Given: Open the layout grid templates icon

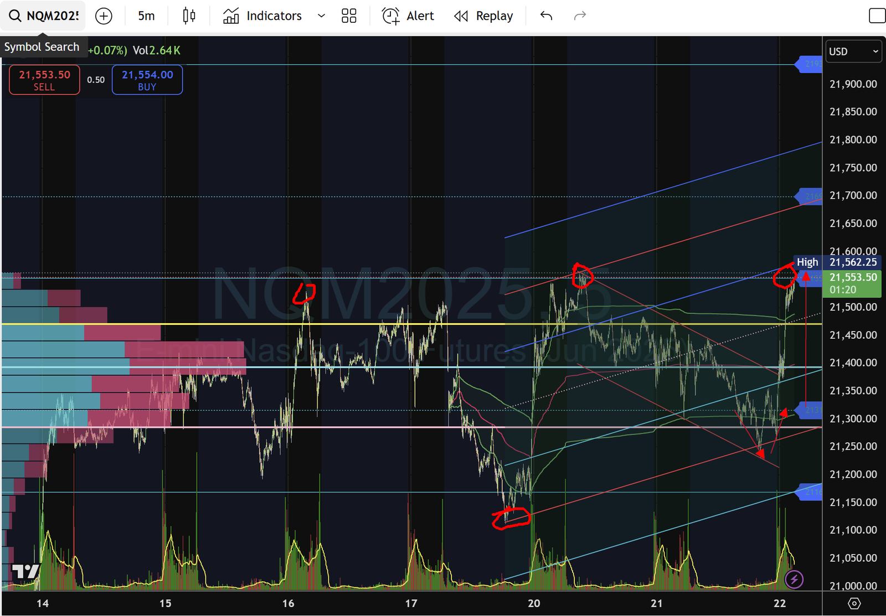Looking at the screenshot, I should (x=349, y=16).
